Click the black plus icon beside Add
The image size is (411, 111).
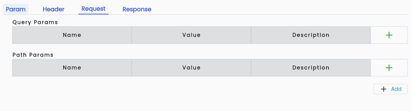[x=384, y=89]
